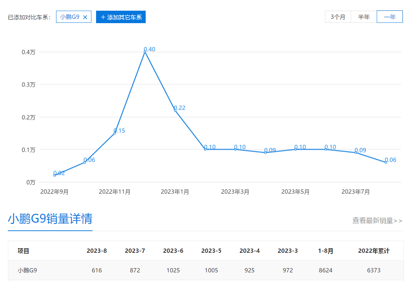
Task: Click the 925 sales cell
Action: click(x=250, y=270)
